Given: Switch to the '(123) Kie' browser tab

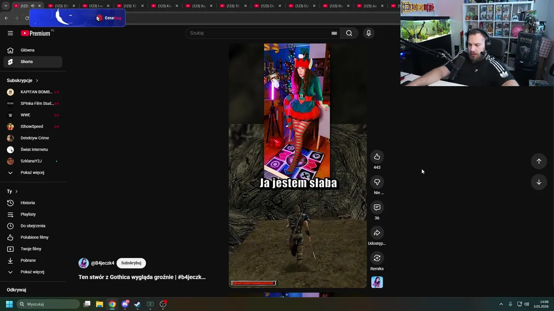Looking at the screenshot, I should coord(164,6).
